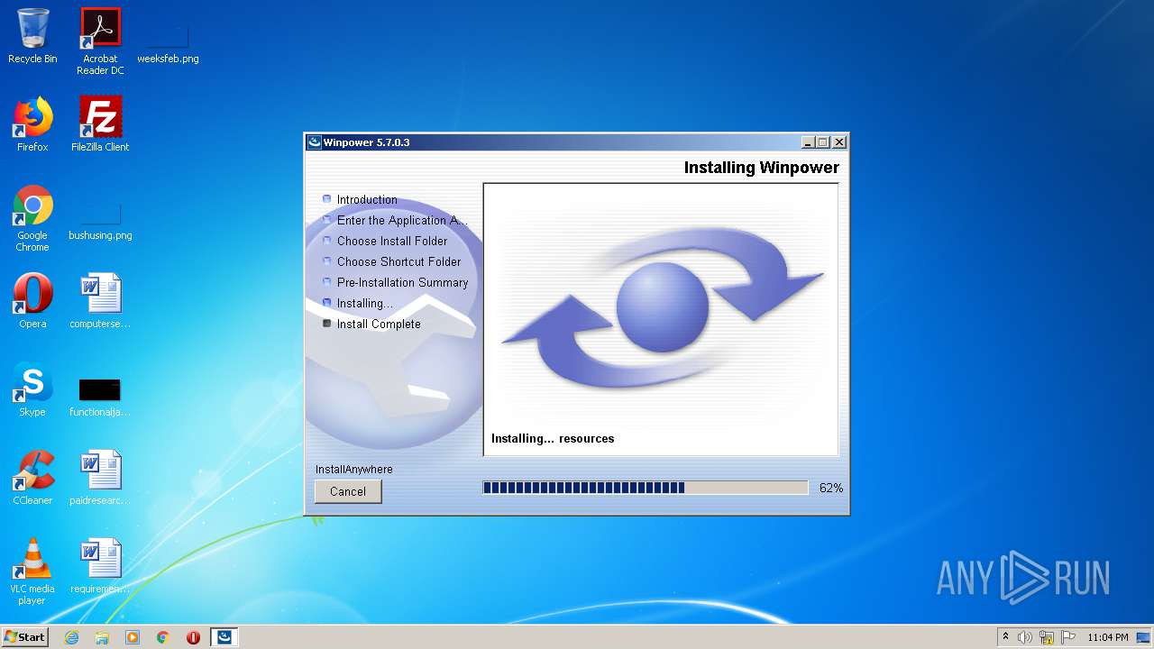
Task: Click Chrome icon in taskbar
Action: pyautogui.click(x=163, y=637)
